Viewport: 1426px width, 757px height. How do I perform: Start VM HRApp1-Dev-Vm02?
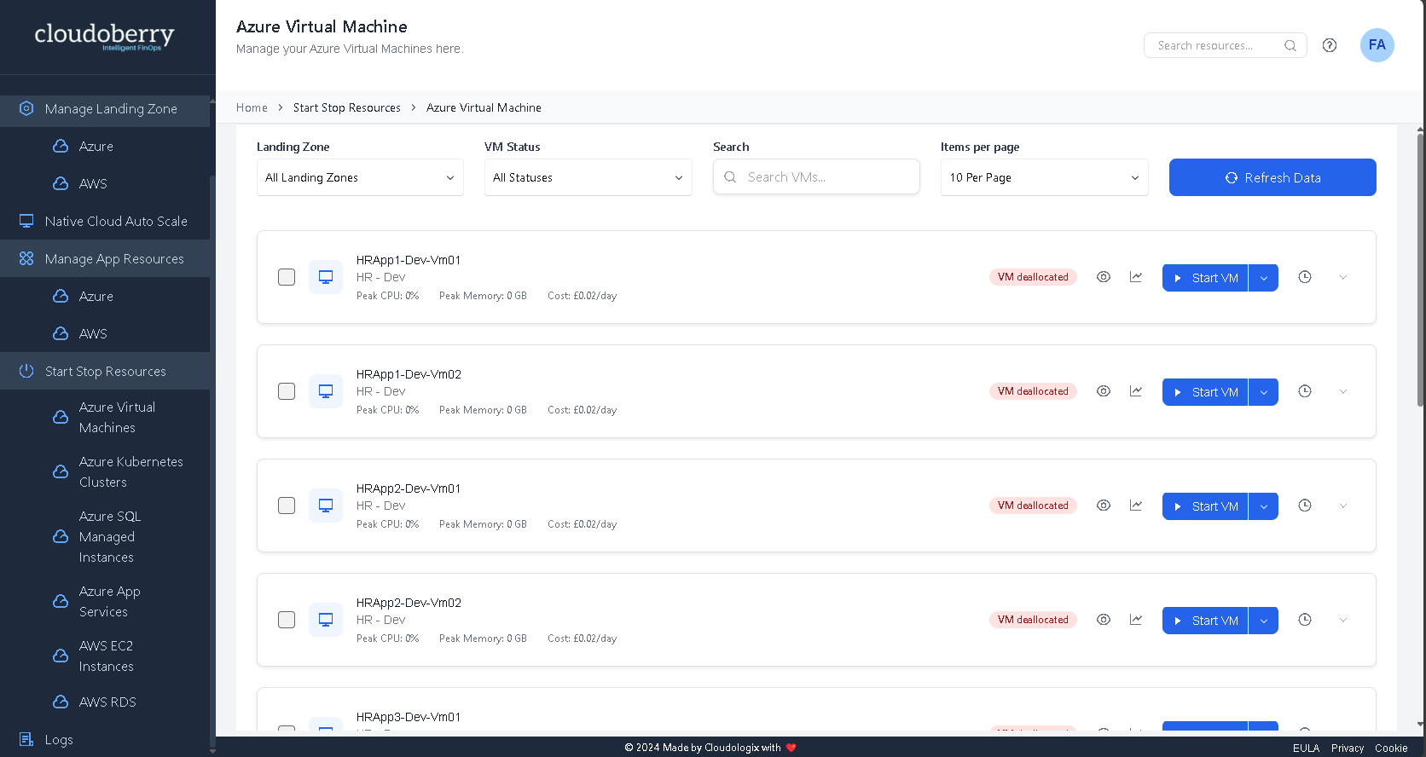click(x=1205, y=392)
